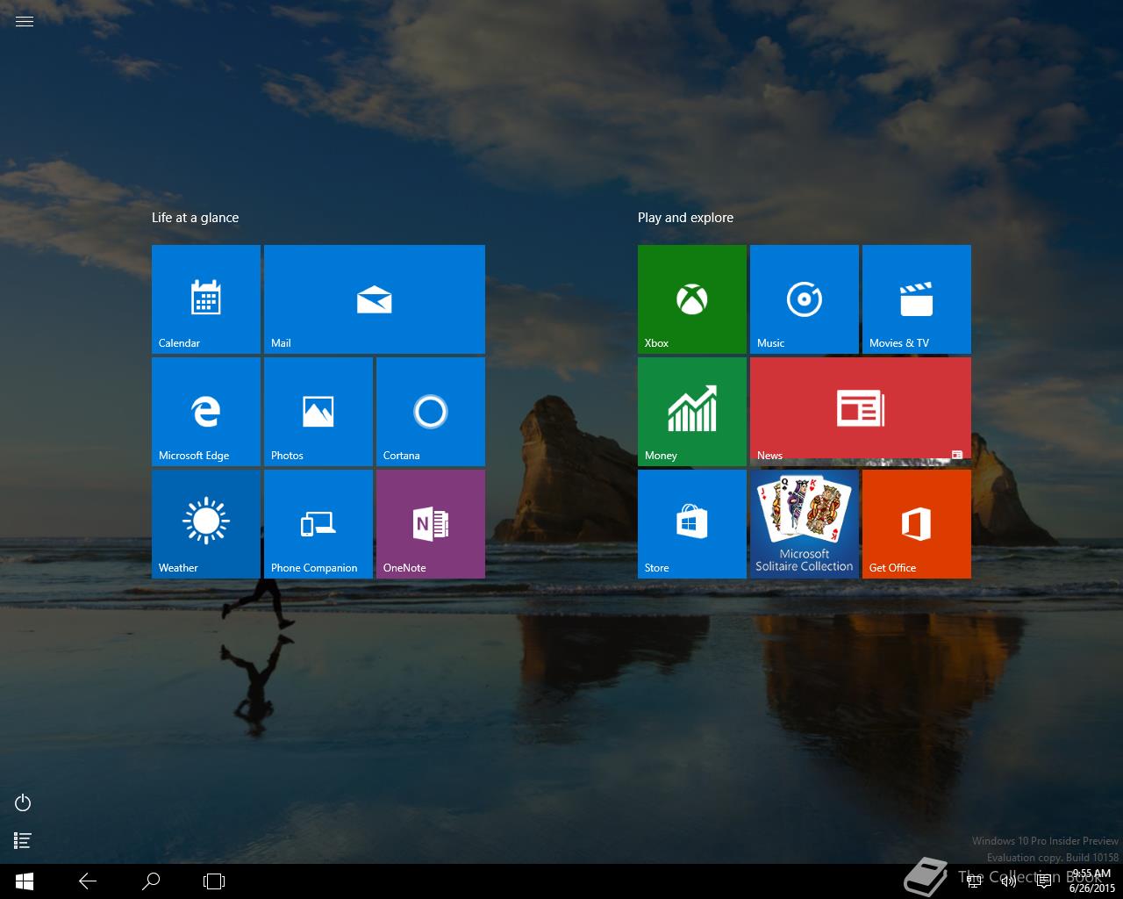The width and height of the screenshot is (1123, 899).
Task: Open the Weather tile
Action: [206, 524]
